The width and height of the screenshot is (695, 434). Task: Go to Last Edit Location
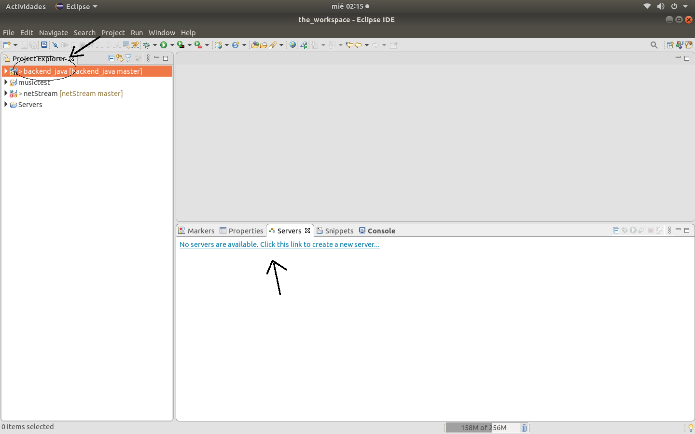(349, 45)
